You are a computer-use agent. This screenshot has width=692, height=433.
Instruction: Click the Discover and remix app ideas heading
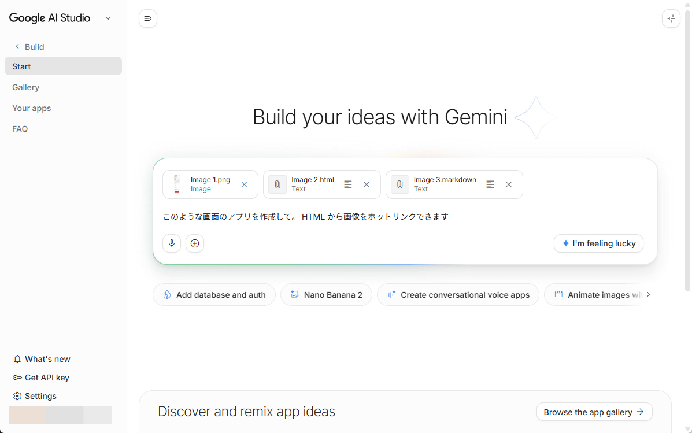click(x=247, y=412)
